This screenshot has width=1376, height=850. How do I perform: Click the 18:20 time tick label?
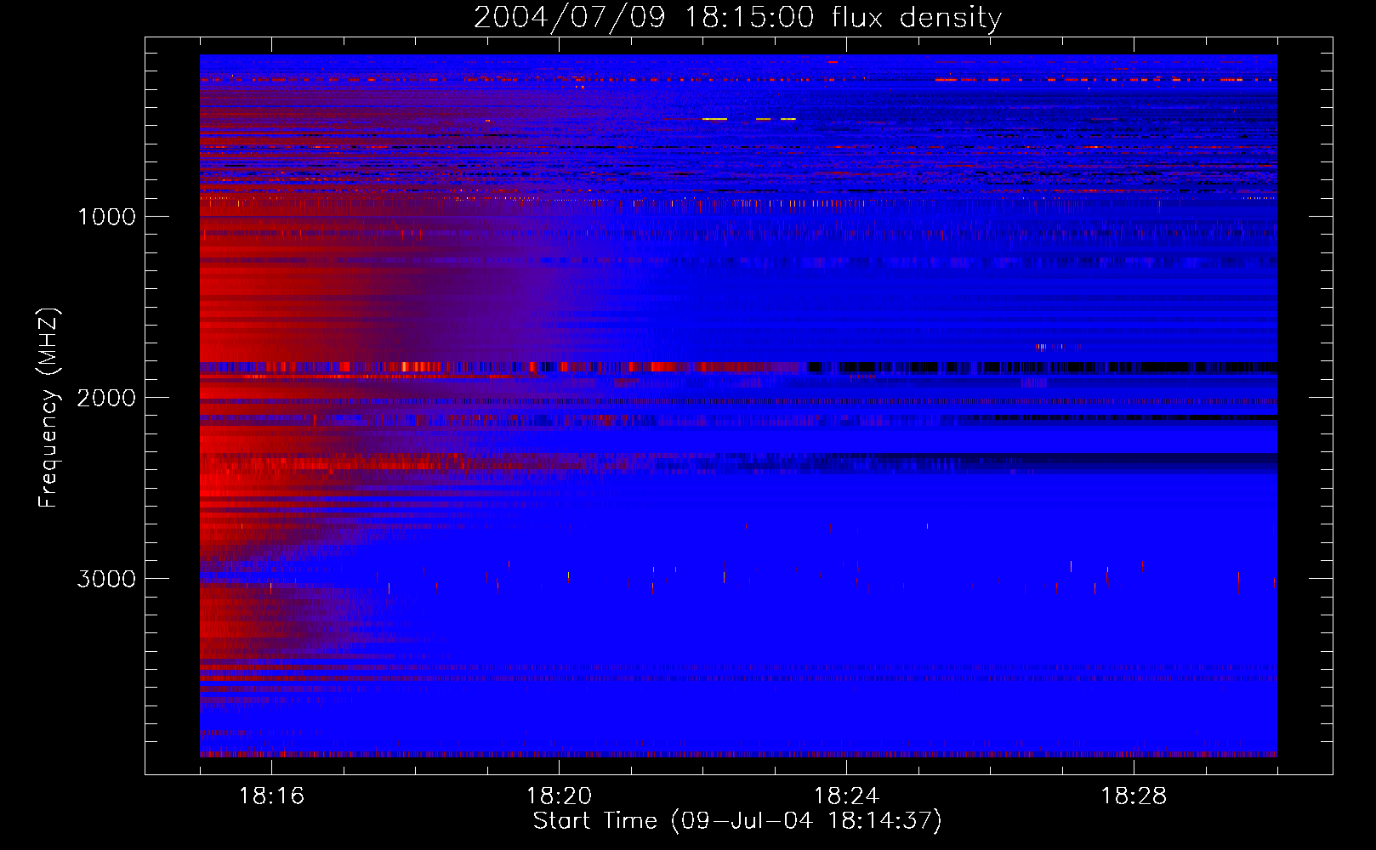coord(559,796)
